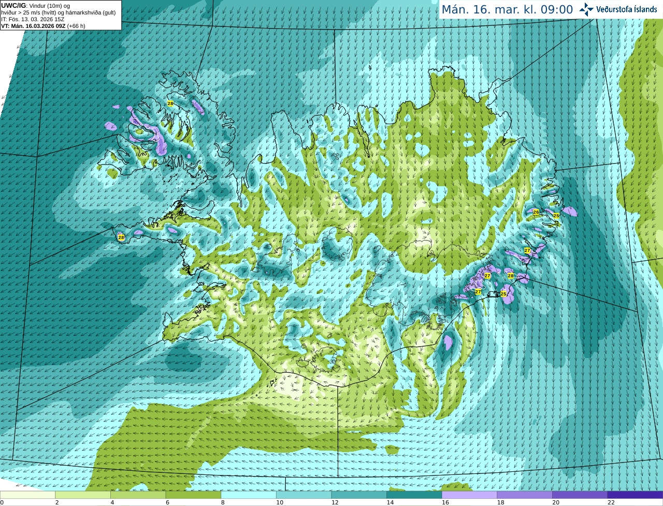The height and width of the screenshot is (506, 663).
Task: Click the yellow 28 gust marker at Snæfellsnes tip
Action: click(x=121, y=237)
